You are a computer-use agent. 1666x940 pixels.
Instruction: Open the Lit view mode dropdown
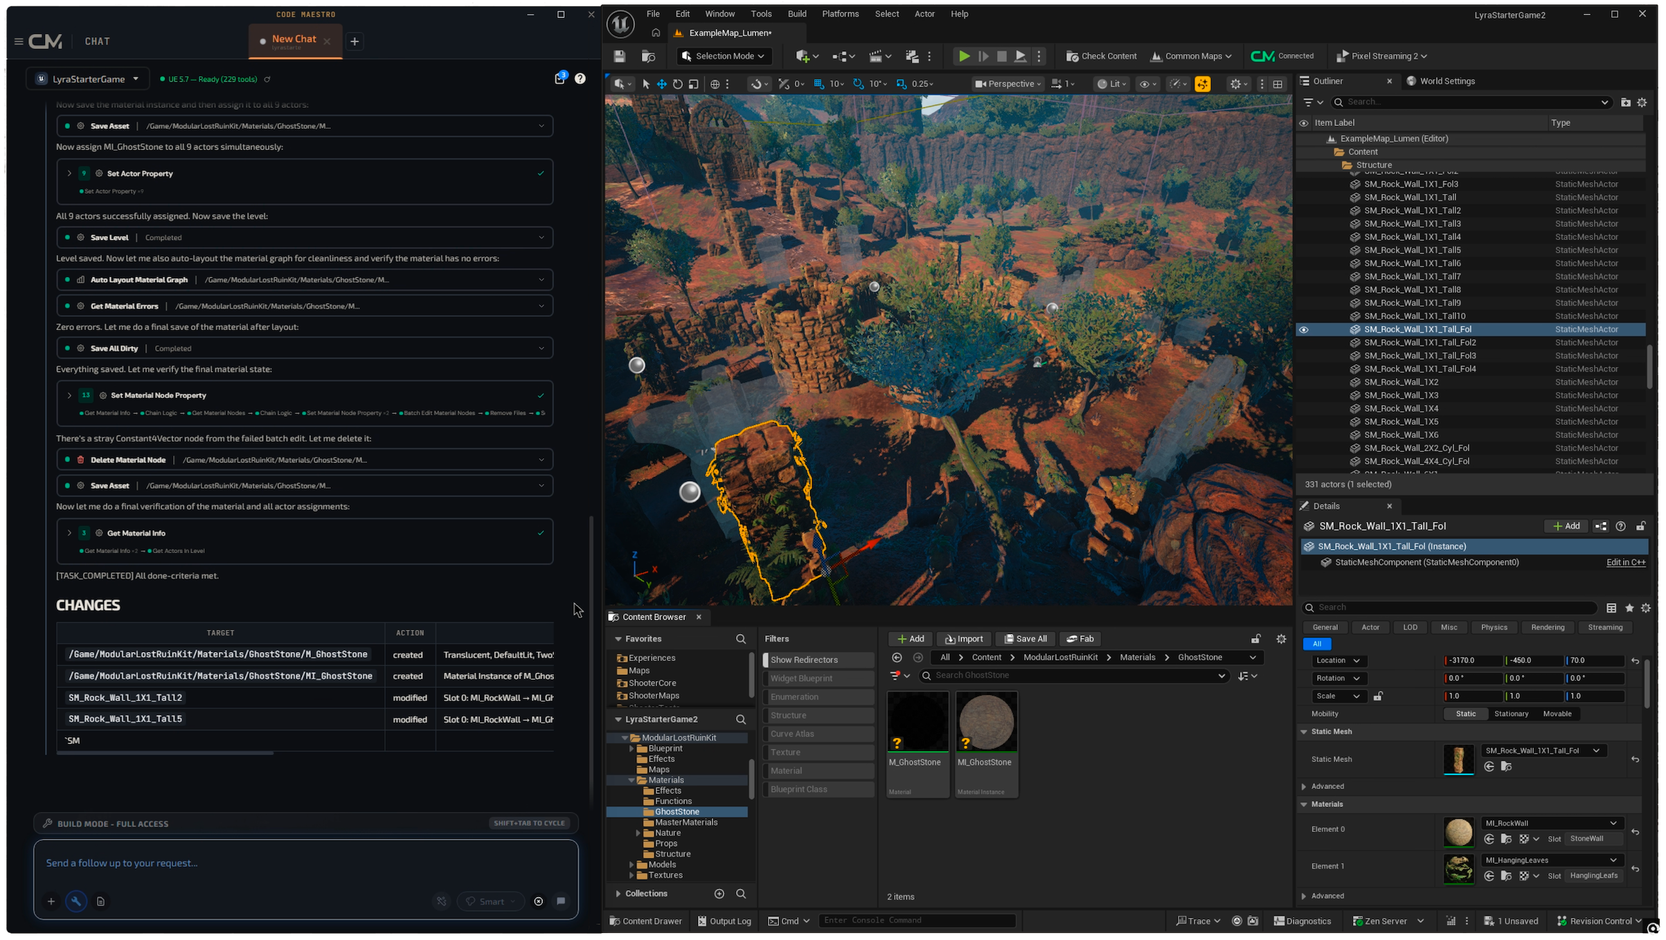[x=1112, y=84]
